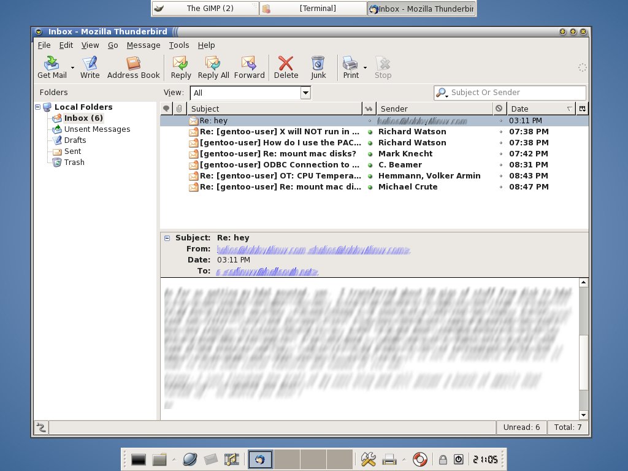This screenshot has width=628, height=471.
Task: Open the Trash folder
Action: [74, 162]
